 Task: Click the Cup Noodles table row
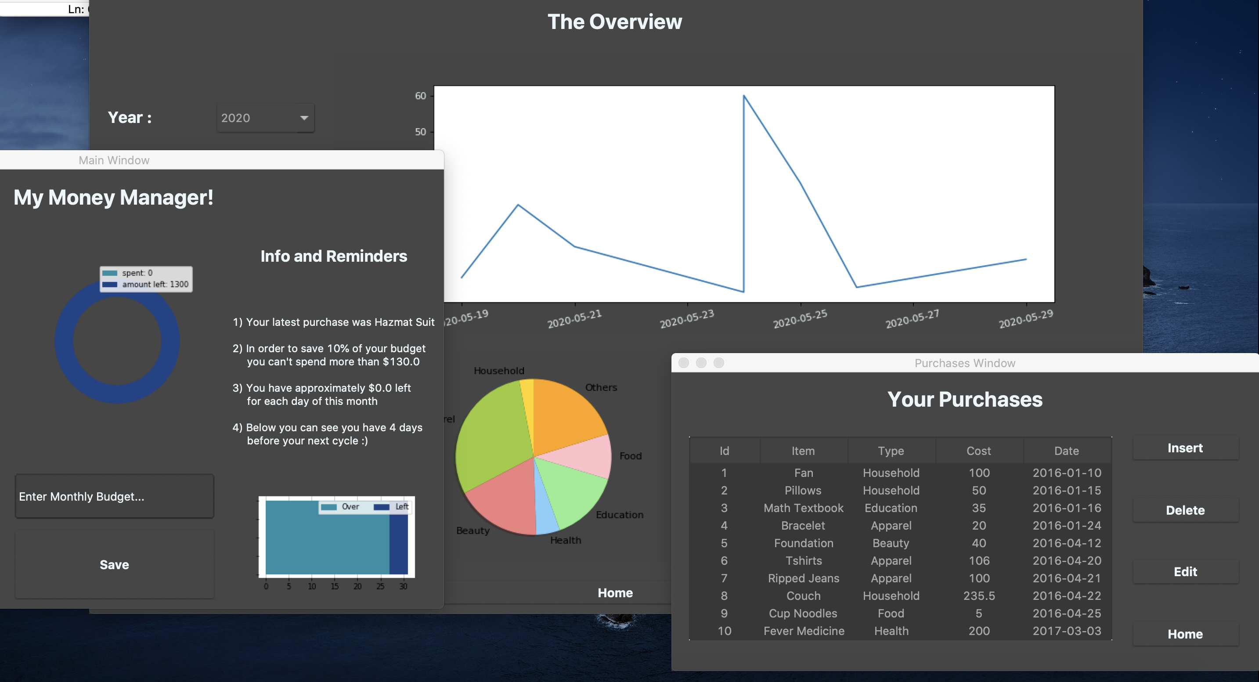click(900, 613)
